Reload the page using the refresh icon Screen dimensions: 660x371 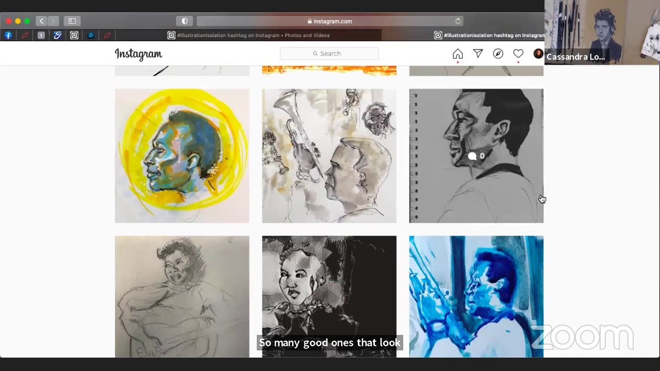(458, 21)
